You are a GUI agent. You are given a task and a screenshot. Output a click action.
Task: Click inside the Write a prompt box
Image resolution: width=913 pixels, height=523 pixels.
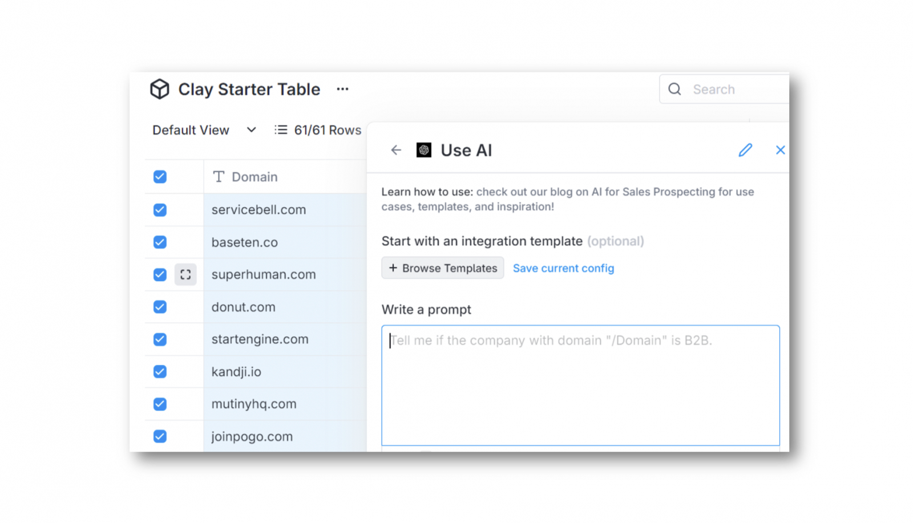pyautogui.click(x=580, y=385)
